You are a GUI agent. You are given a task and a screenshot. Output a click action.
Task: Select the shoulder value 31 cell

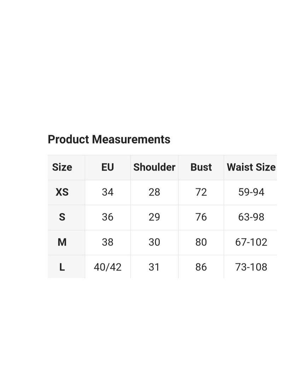pyautogui.click(x=154, y=267)
